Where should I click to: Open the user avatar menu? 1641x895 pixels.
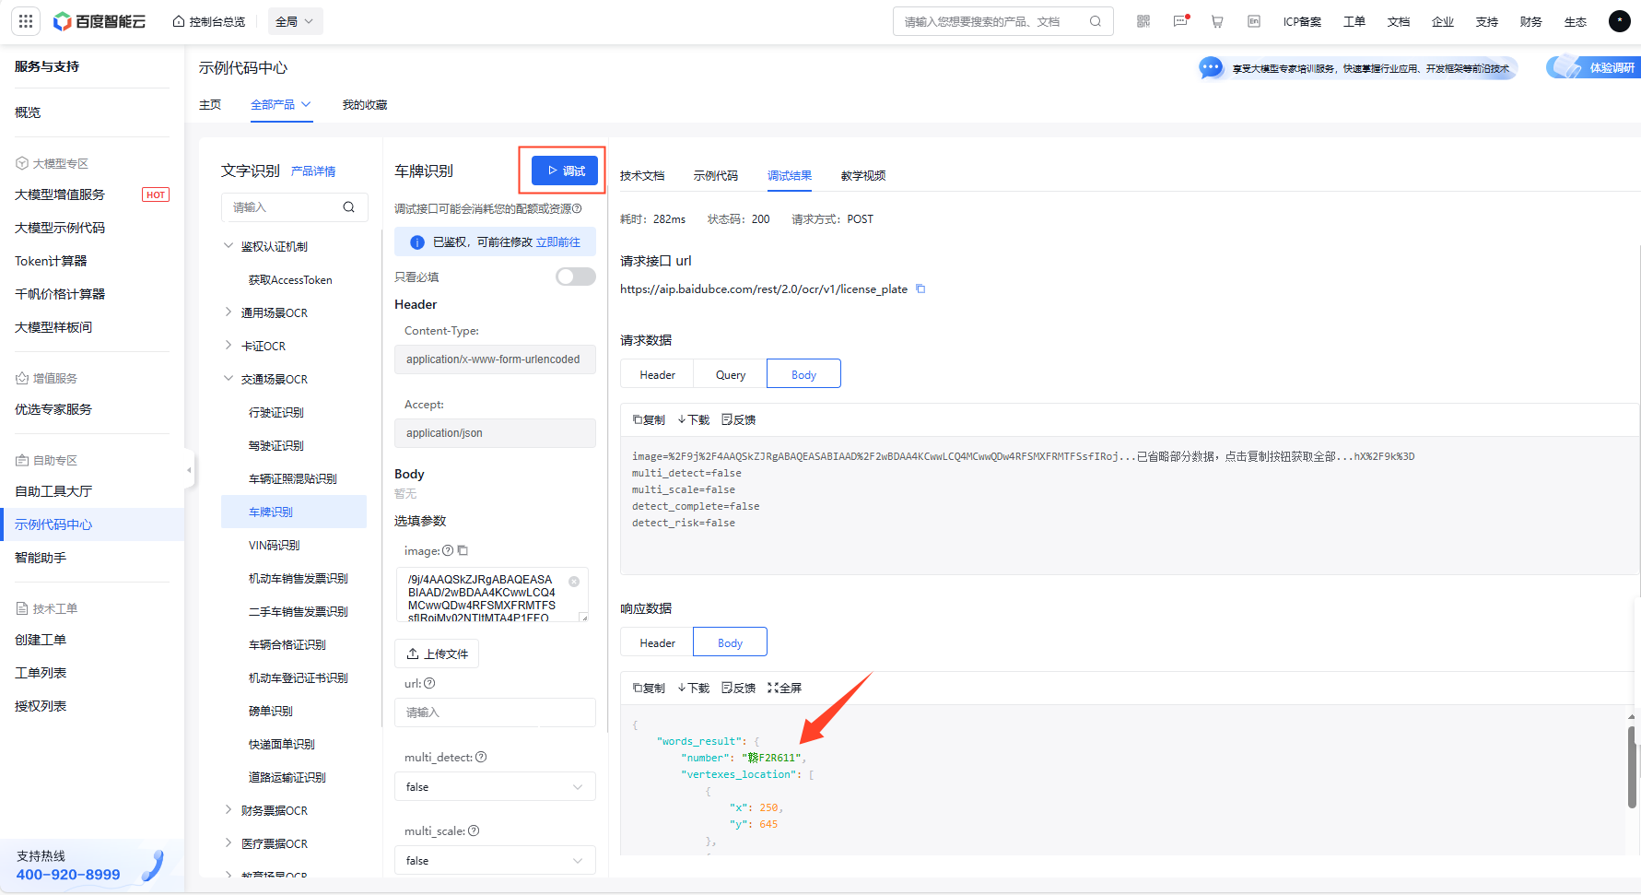pos(1620,21)
